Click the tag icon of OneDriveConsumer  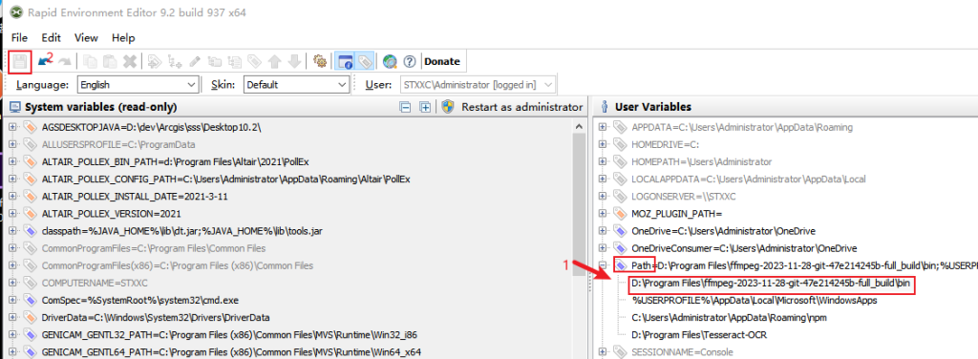[621, 248]
